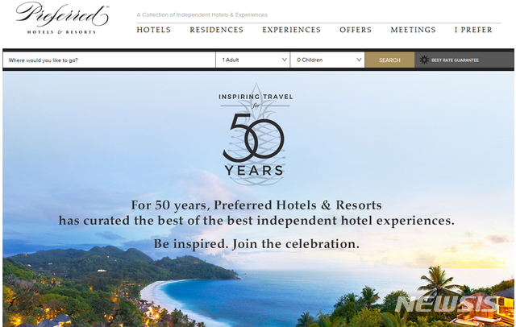516x327 pixels.
Task: Go to the EXPERIENCES section
Action: [x=292, y=30]
